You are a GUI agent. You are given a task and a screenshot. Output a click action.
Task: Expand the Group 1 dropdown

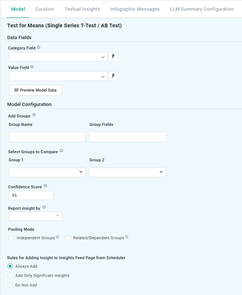point(47,172)
